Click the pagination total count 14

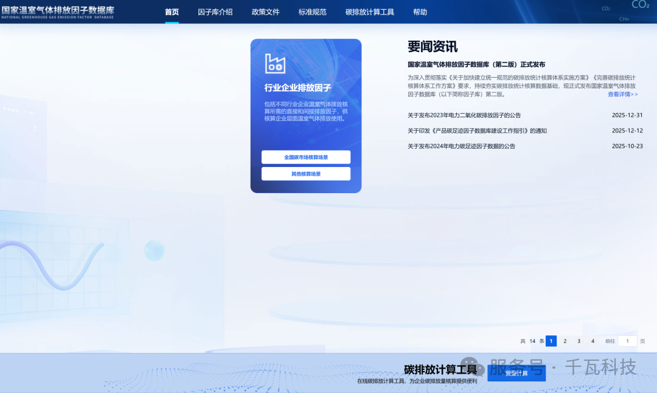(532, 341)
